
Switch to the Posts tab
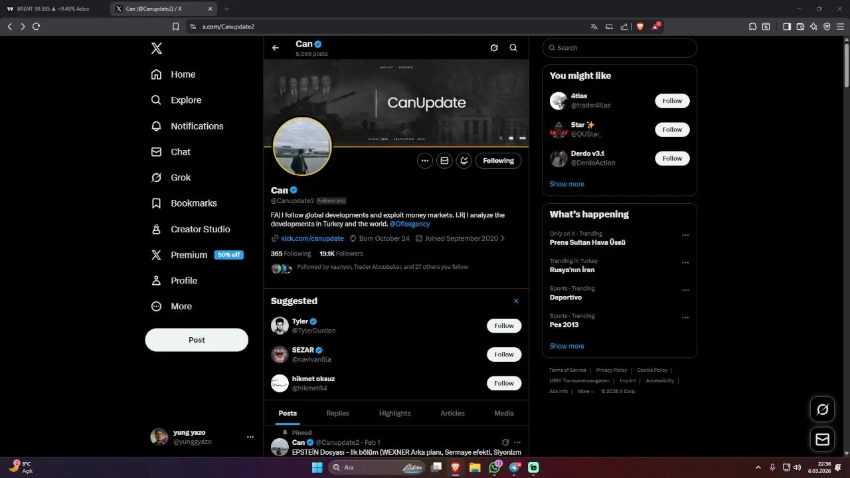(x=288, y=413)
